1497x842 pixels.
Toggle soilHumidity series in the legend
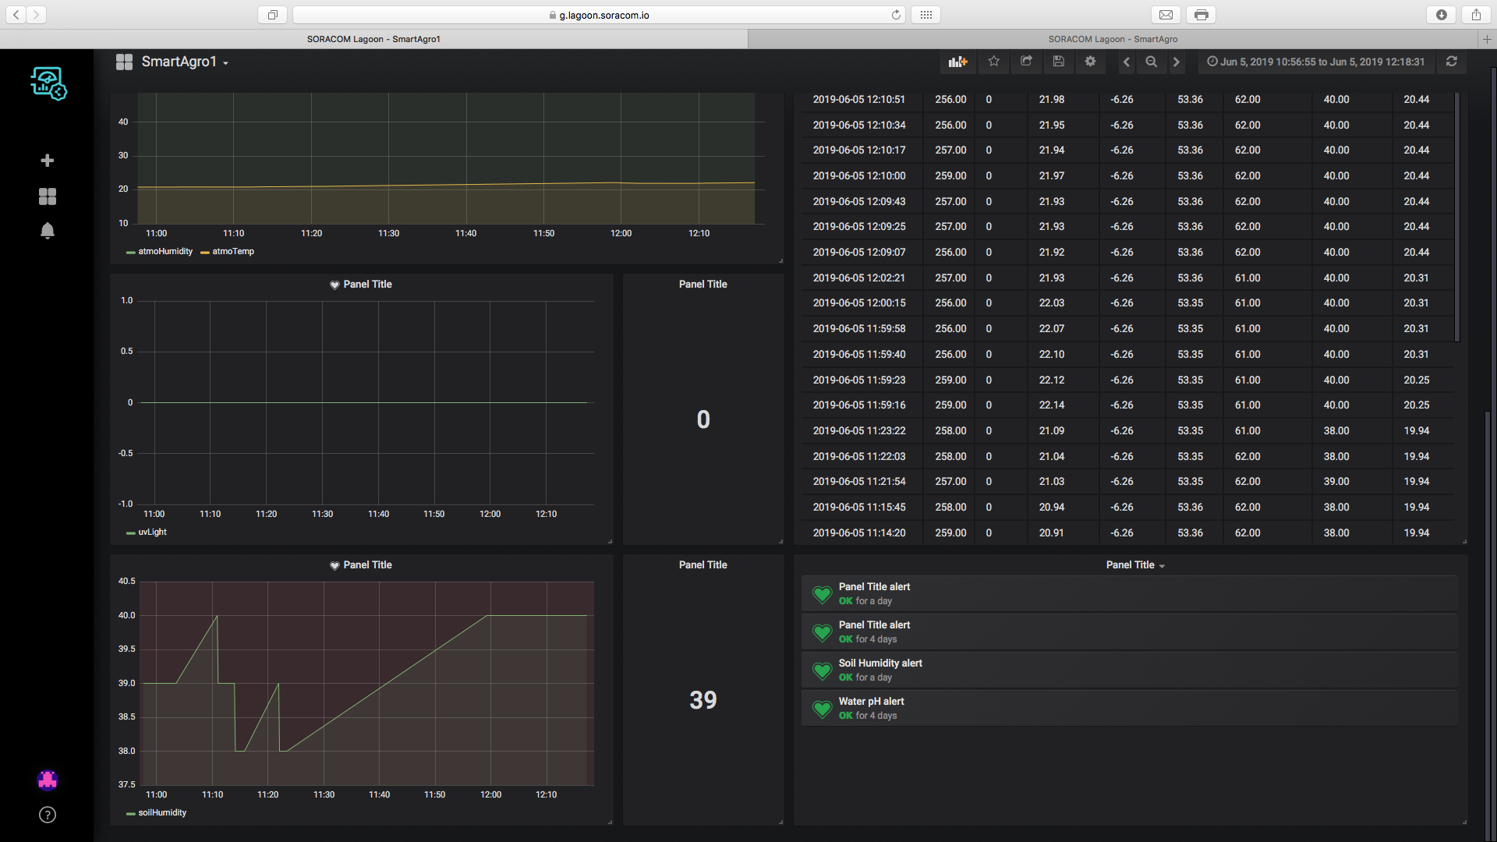click(x=161, y=813)
